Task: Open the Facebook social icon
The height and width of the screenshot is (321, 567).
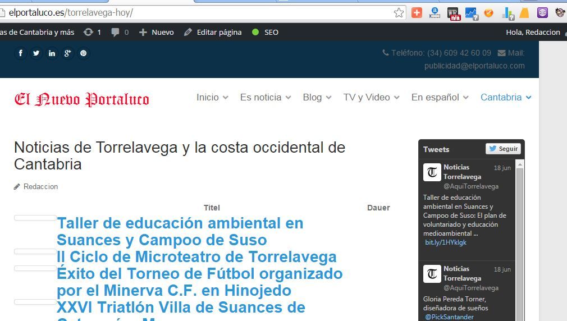Action: [21, 53]
